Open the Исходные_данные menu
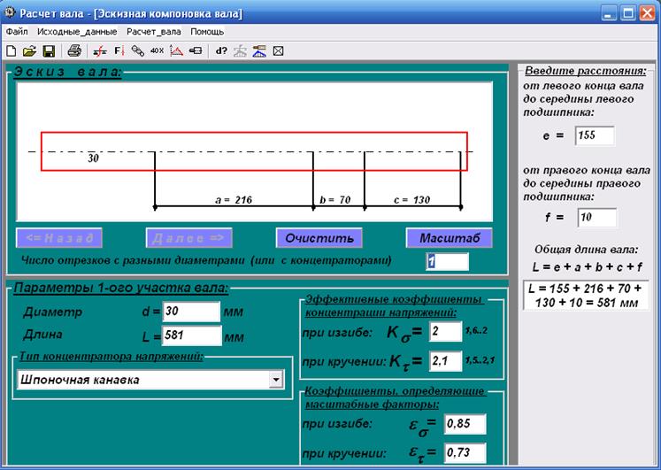The height and width of the screenshot is (470, 661). coord(77,32)
